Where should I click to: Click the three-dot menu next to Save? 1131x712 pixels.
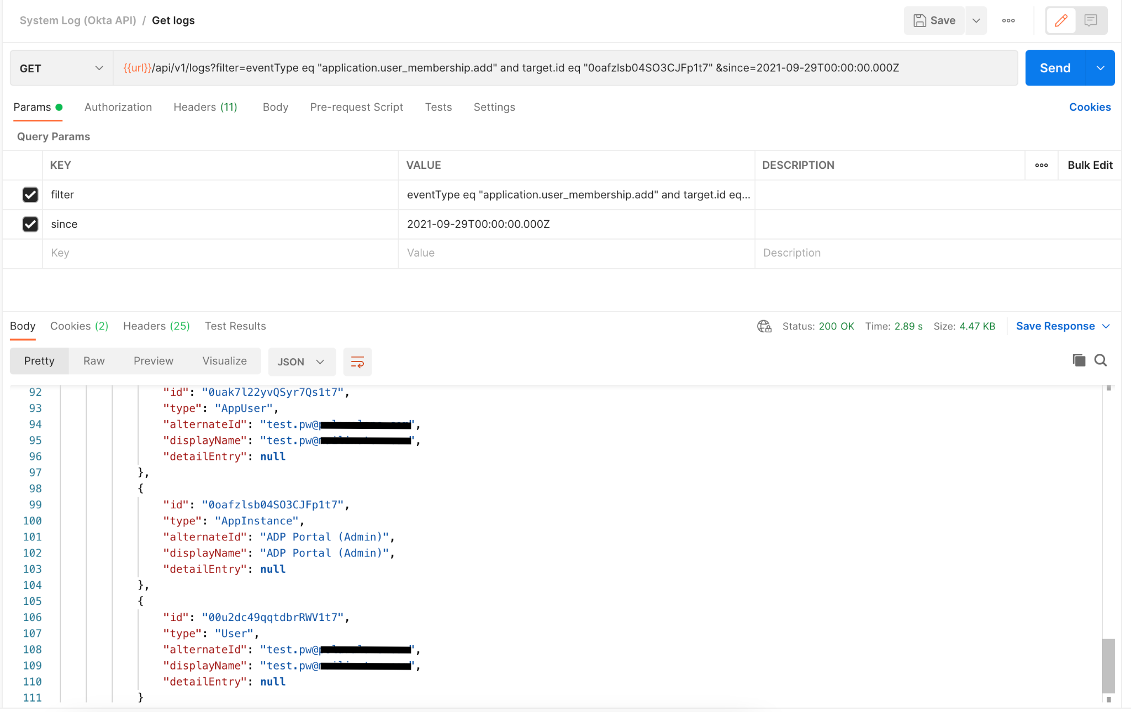coord(1008,21)
